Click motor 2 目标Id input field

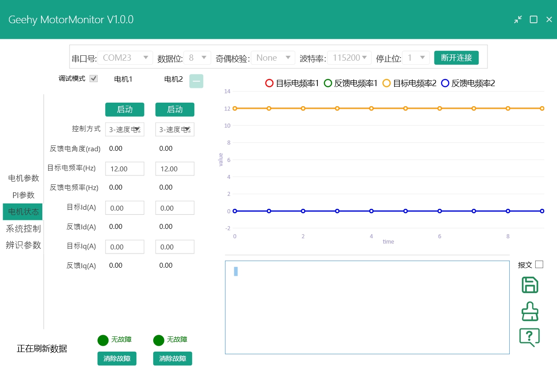click(x=175, y=208)
